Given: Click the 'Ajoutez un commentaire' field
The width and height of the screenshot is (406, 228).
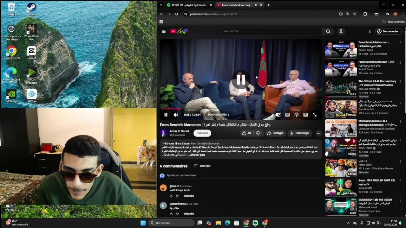Looking at the screenshot, I should pyautogui.click(x=243, y=175).
